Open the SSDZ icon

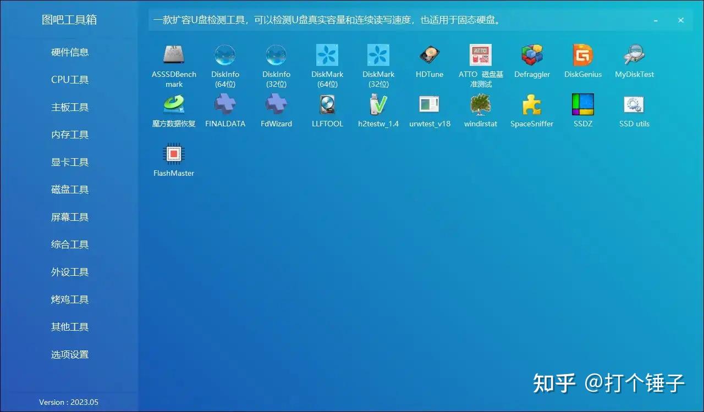(x=583, y=104)
